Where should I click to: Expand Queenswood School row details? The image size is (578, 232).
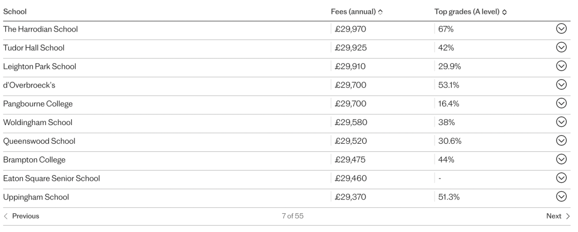pos(561,141)
